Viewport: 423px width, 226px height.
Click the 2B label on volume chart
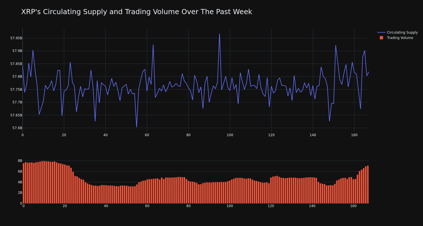point(20,193)
